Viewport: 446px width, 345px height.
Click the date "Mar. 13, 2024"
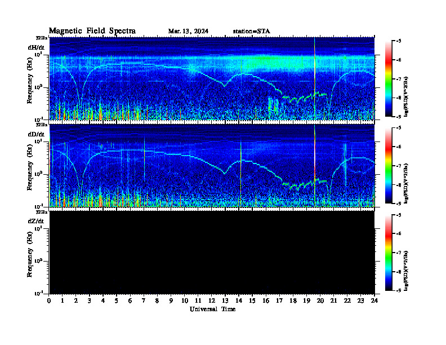tap(188, 32)
